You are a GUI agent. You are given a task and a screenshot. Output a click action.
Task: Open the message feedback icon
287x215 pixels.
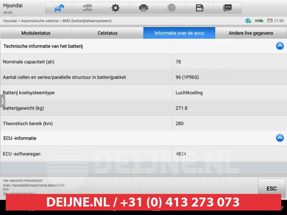coord(228,8)
